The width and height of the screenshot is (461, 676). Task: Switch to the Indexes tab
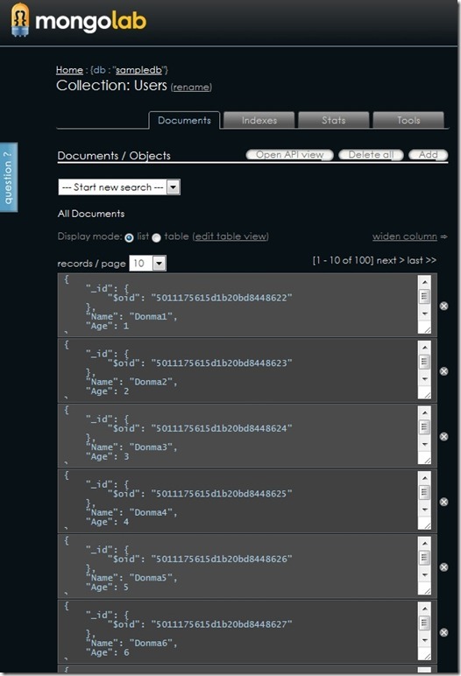pyautogui.click(x=259, y=120)
